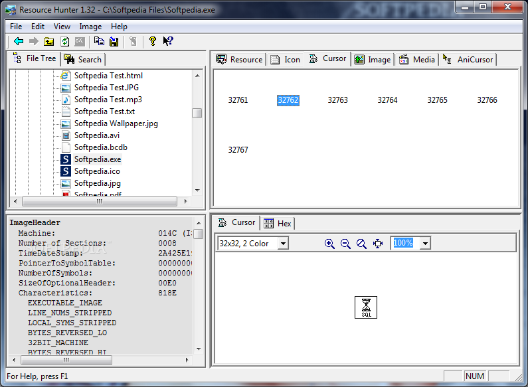Click the context help arrow icon
The width and height of the screenshot is (528, 387).
167,41
